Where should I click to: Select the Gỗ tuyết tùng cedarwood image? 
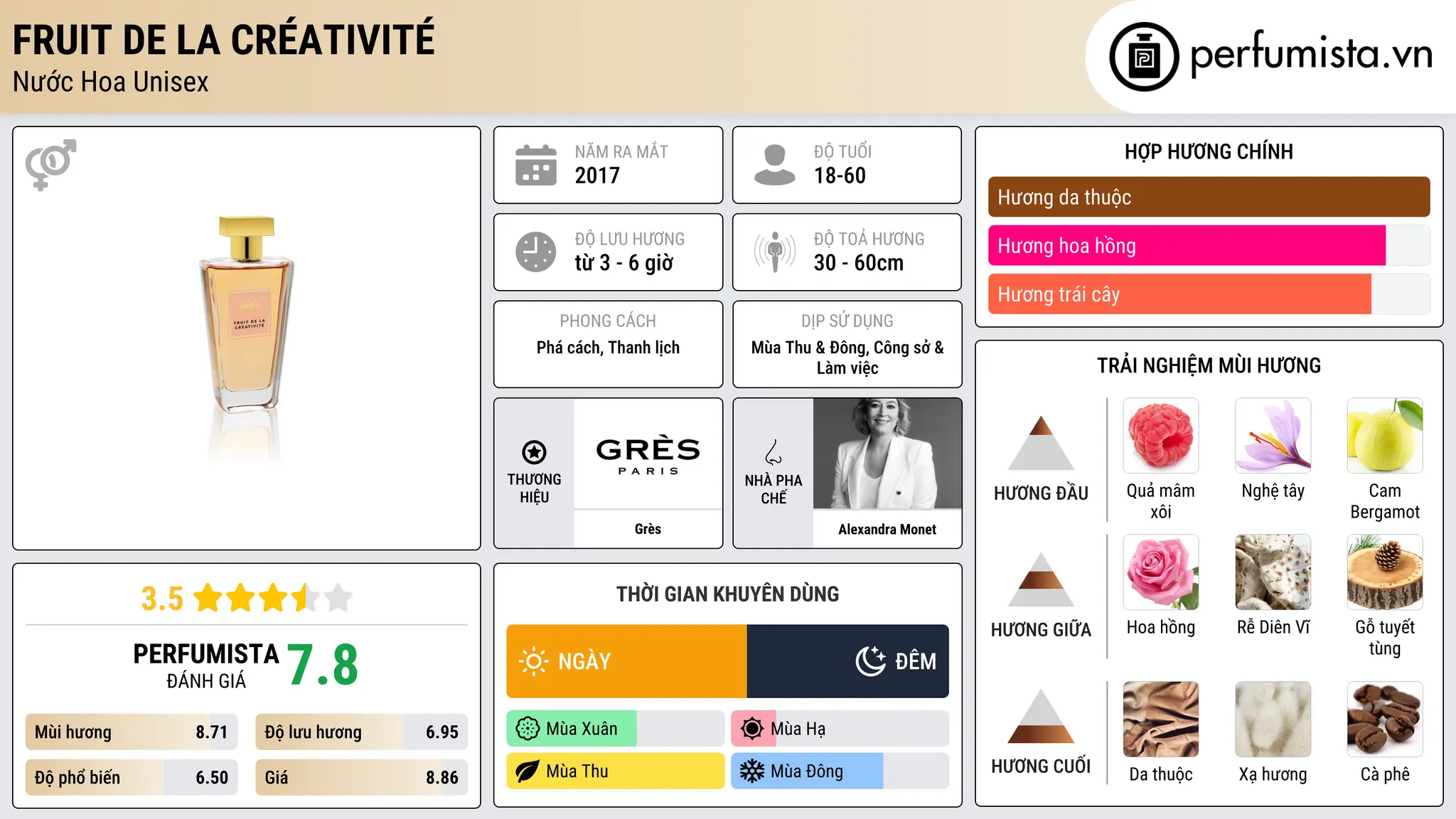[1385, 572]
